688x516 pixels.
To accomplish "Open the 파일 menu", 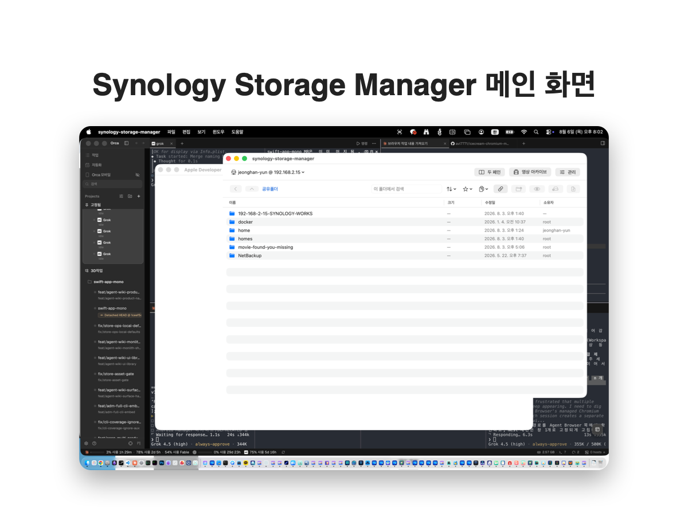I will pyautogui.click(x=171, y=132).
